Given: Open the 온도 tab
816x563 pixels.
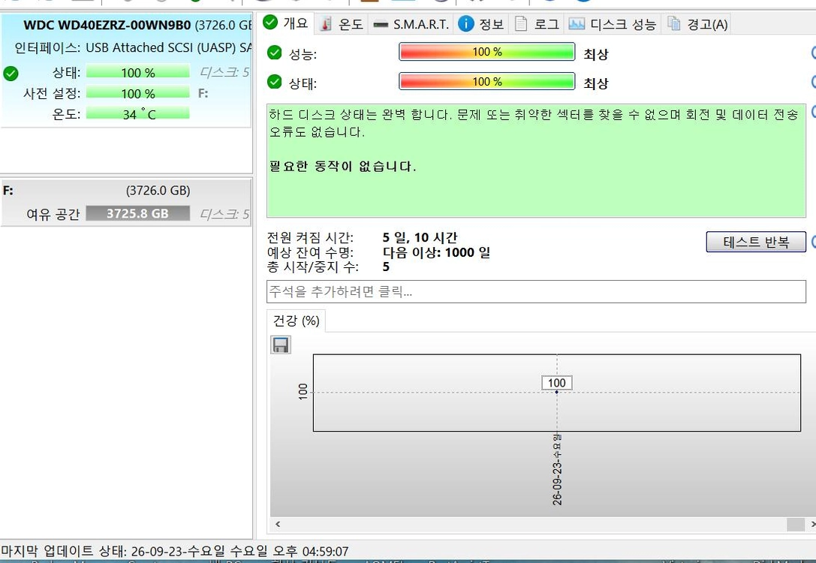Looking at the screenshot, I should tap(342, 24).
